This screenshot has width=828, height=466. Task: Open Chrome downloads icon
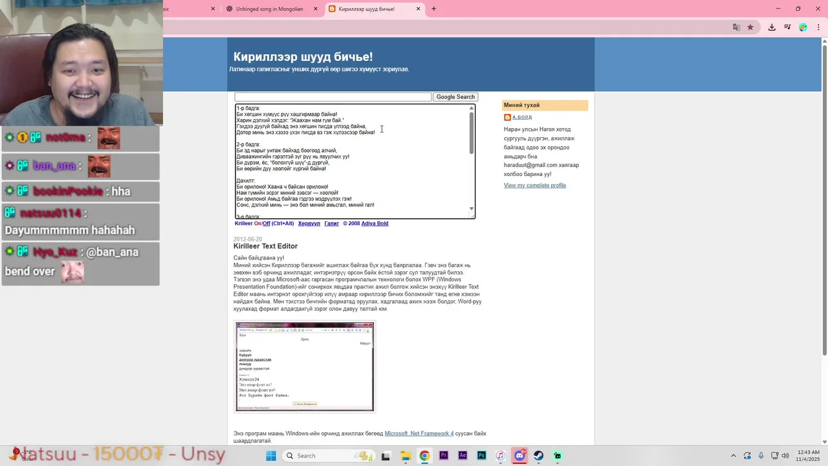coord(772,27)
